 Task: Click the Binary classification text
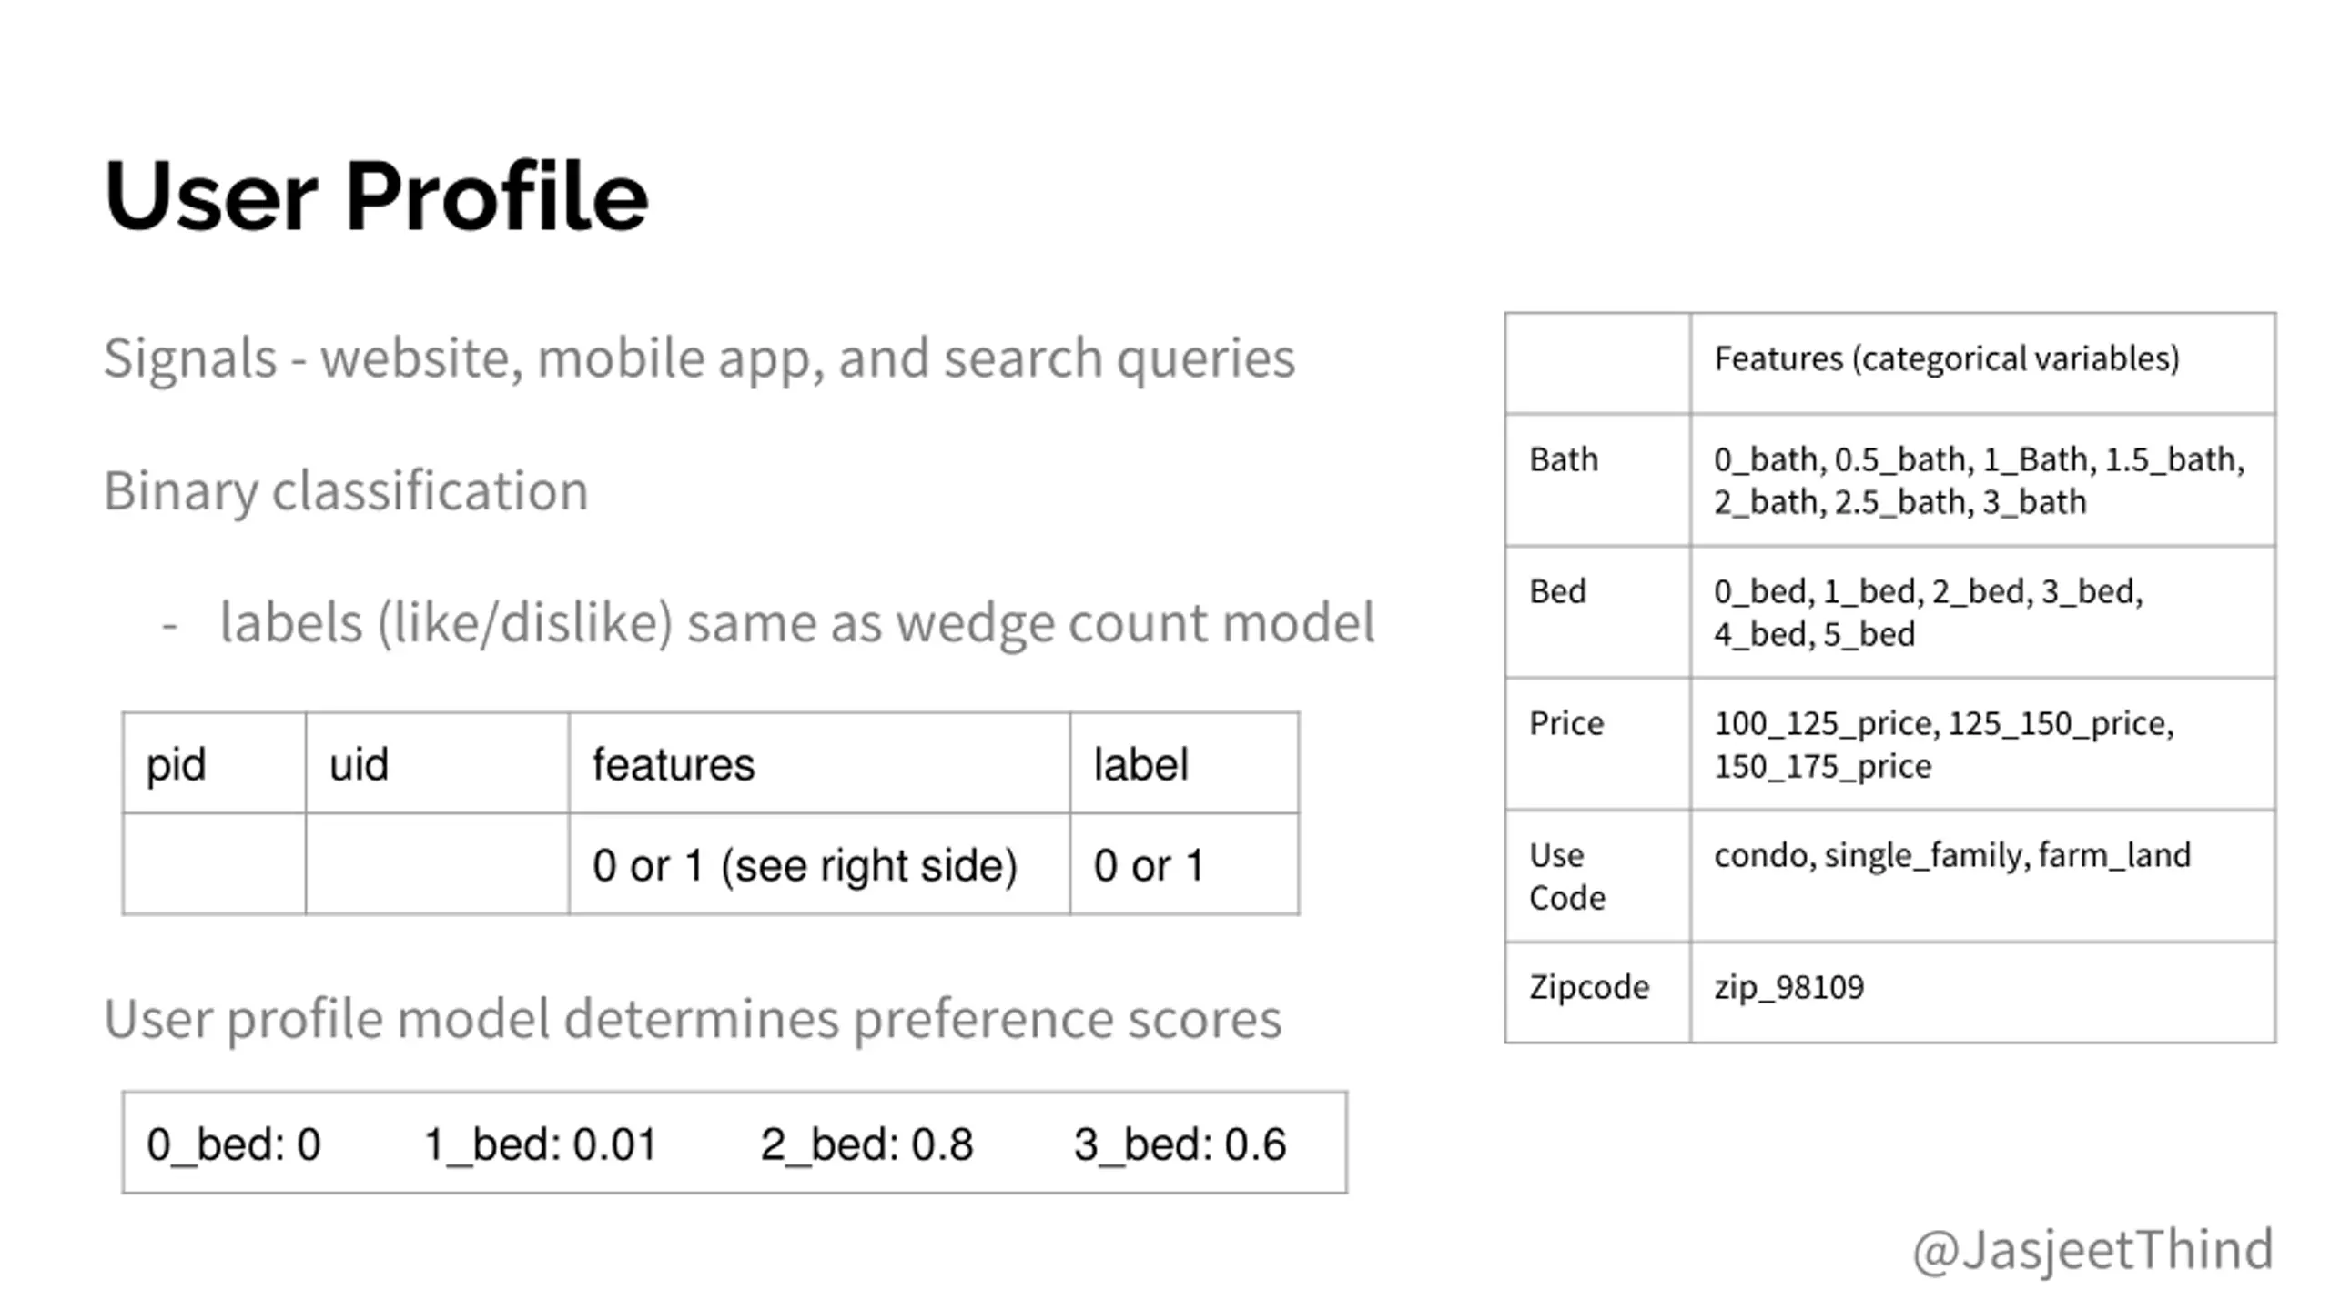pyautogui.click(x=346, y=491)
